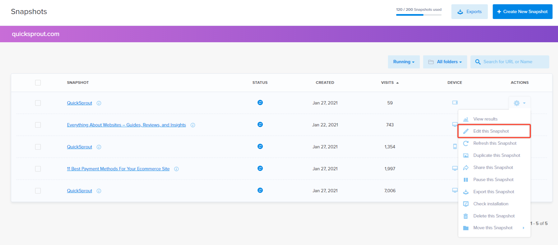558x245 pixels.
Task: Click the info icon beside QuickSprout with 59 visits
Action: (x=99, y=103)
